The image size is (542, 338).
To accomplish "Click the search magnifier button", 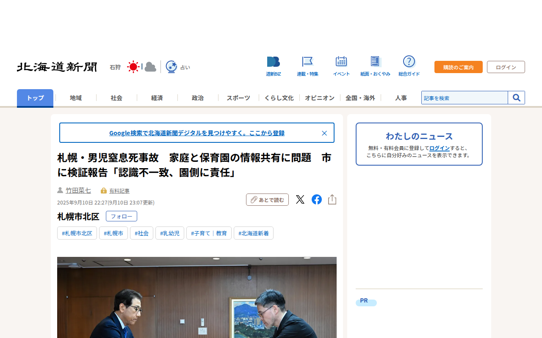I will (517, 98).
